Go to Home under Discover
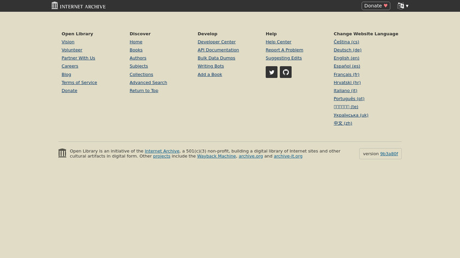Screen dimensions: 460x258 pos(136,42)
